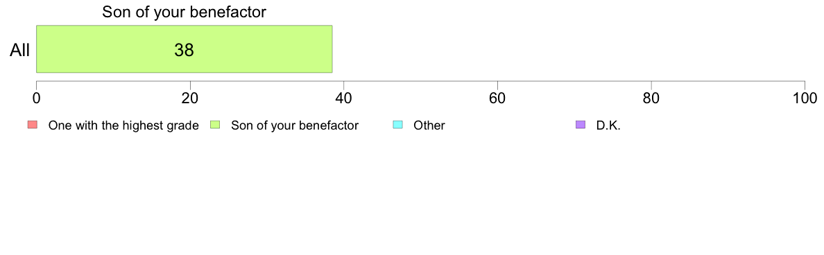824x255 pixels.
Task: Click the cyan Other legend swatch
Action: tap(398, 125)
